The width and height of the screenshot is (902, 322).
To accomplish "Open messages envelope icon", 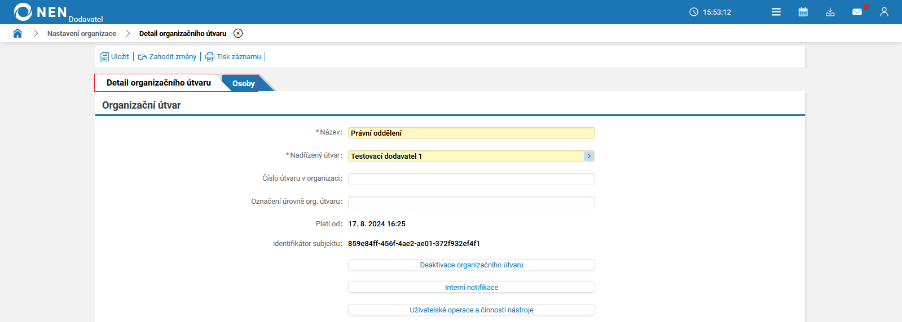I will pyautogui.click(x=857, y=12).
